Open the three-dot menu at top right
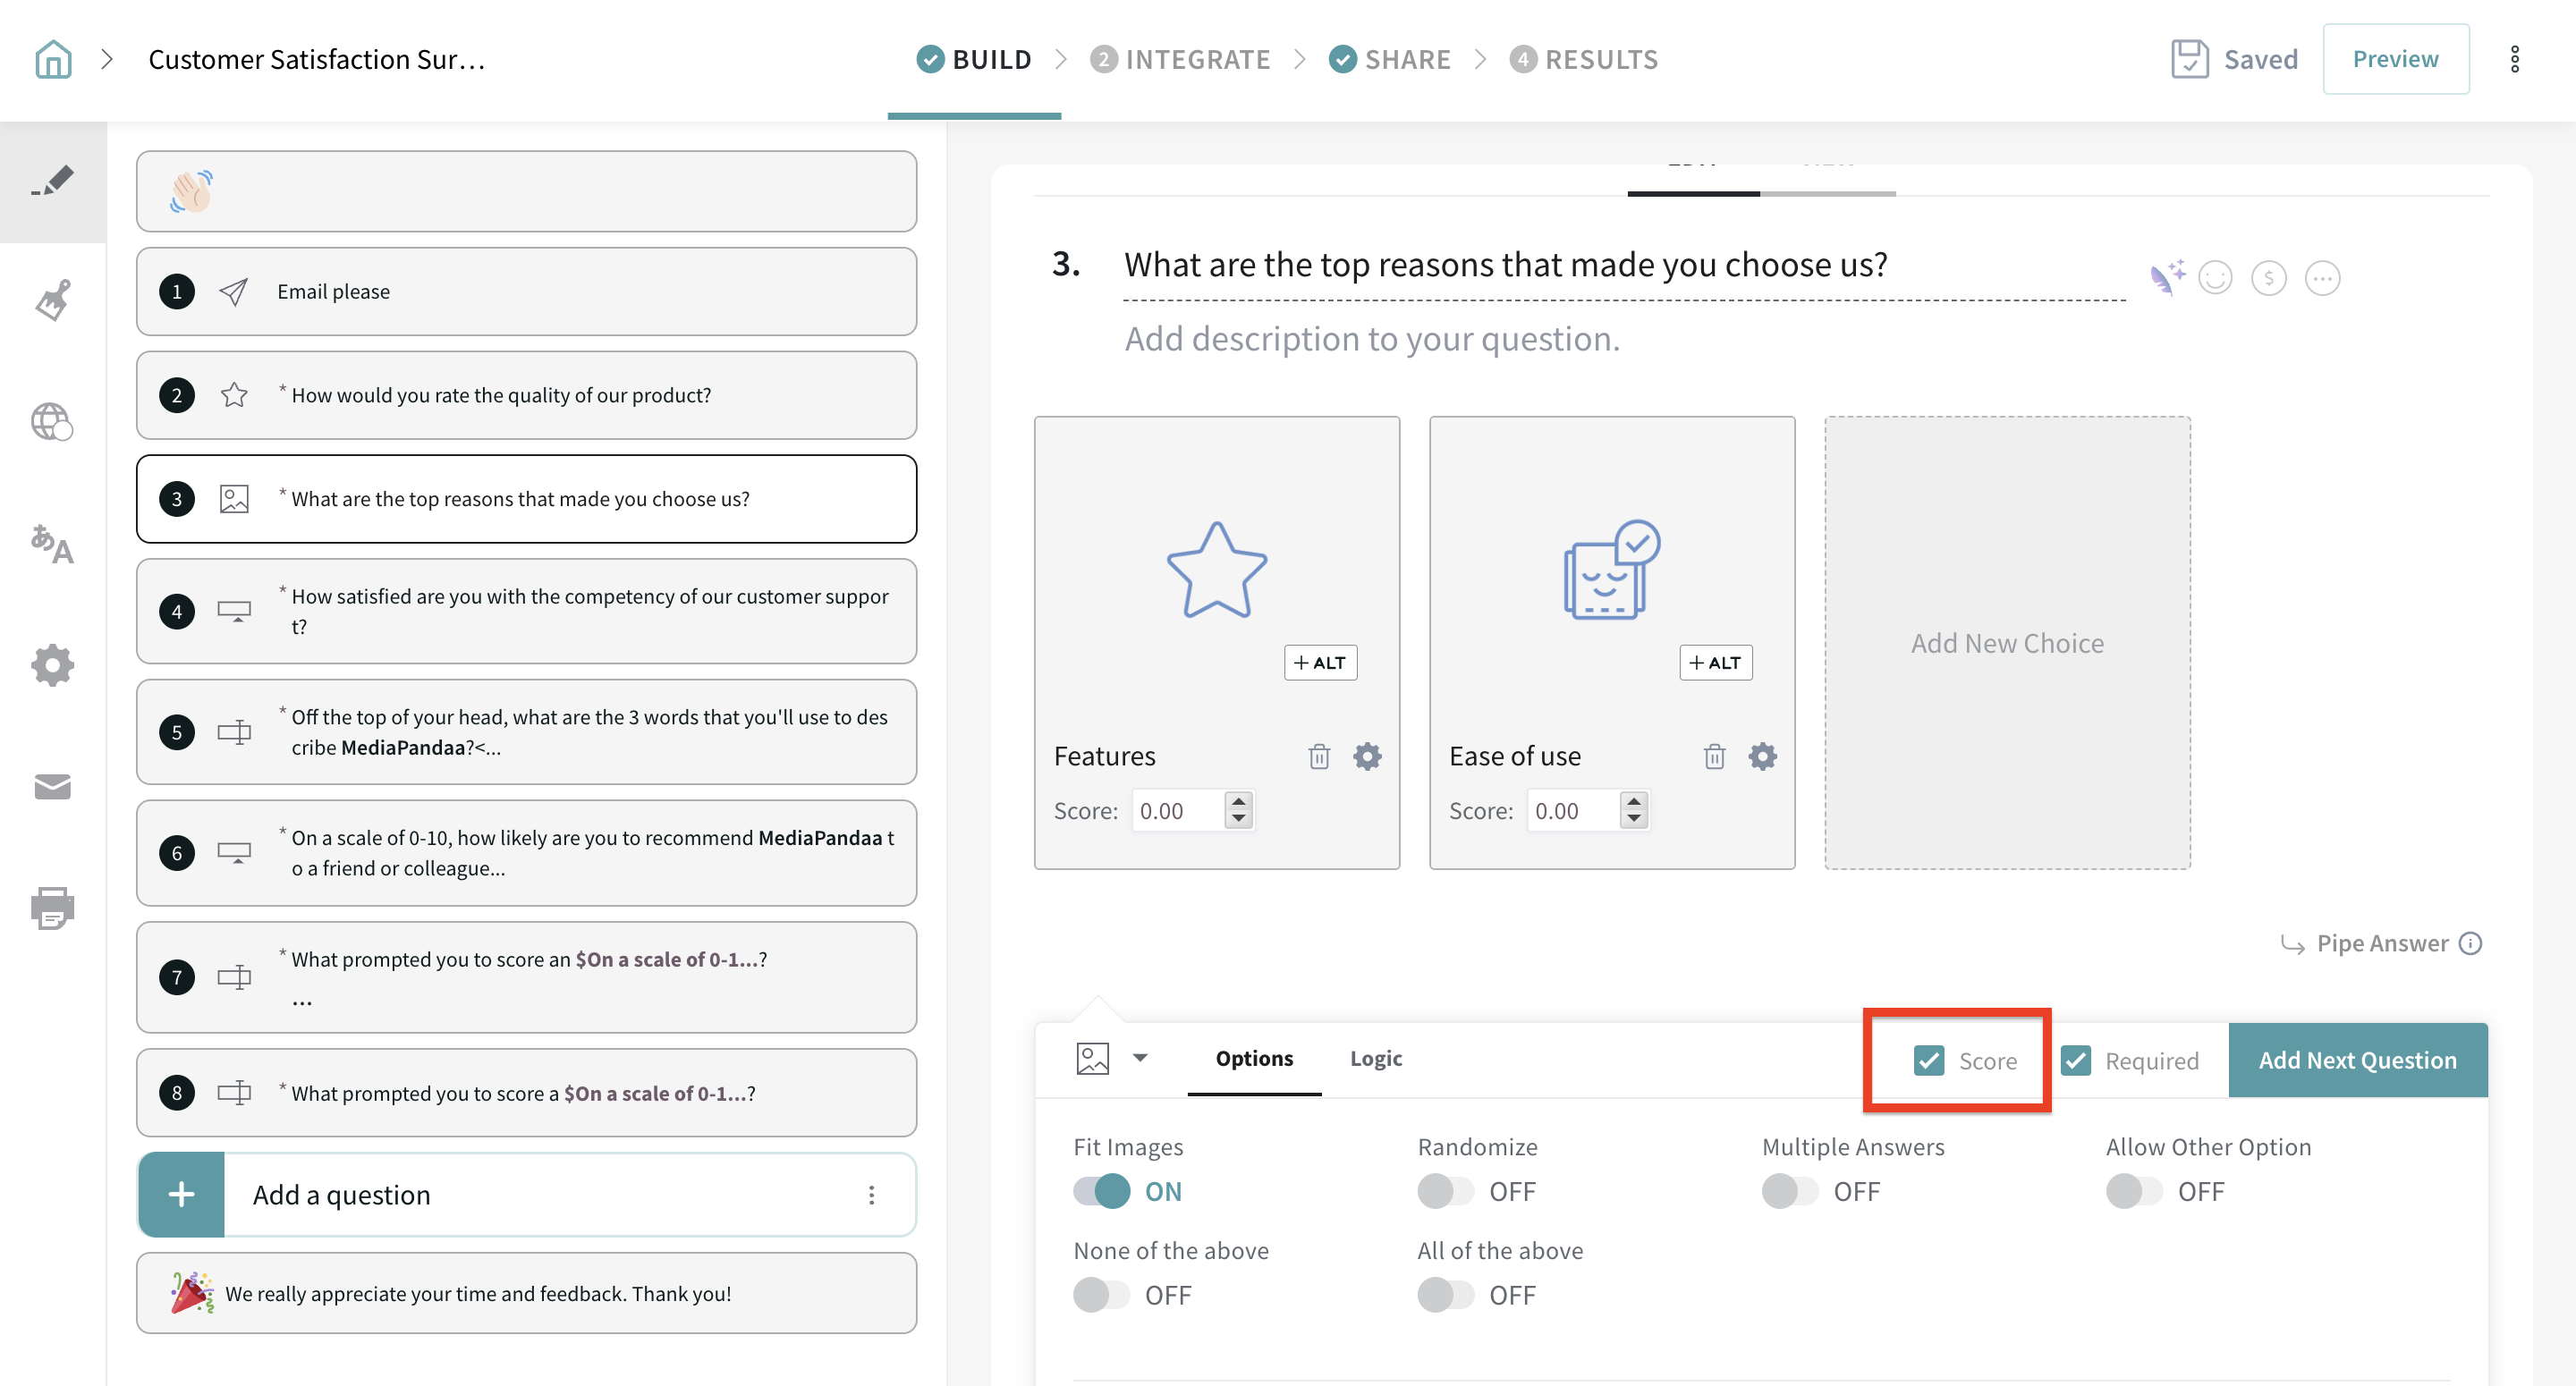This screenshot has height=1386, width=2576. (2514, 59)
